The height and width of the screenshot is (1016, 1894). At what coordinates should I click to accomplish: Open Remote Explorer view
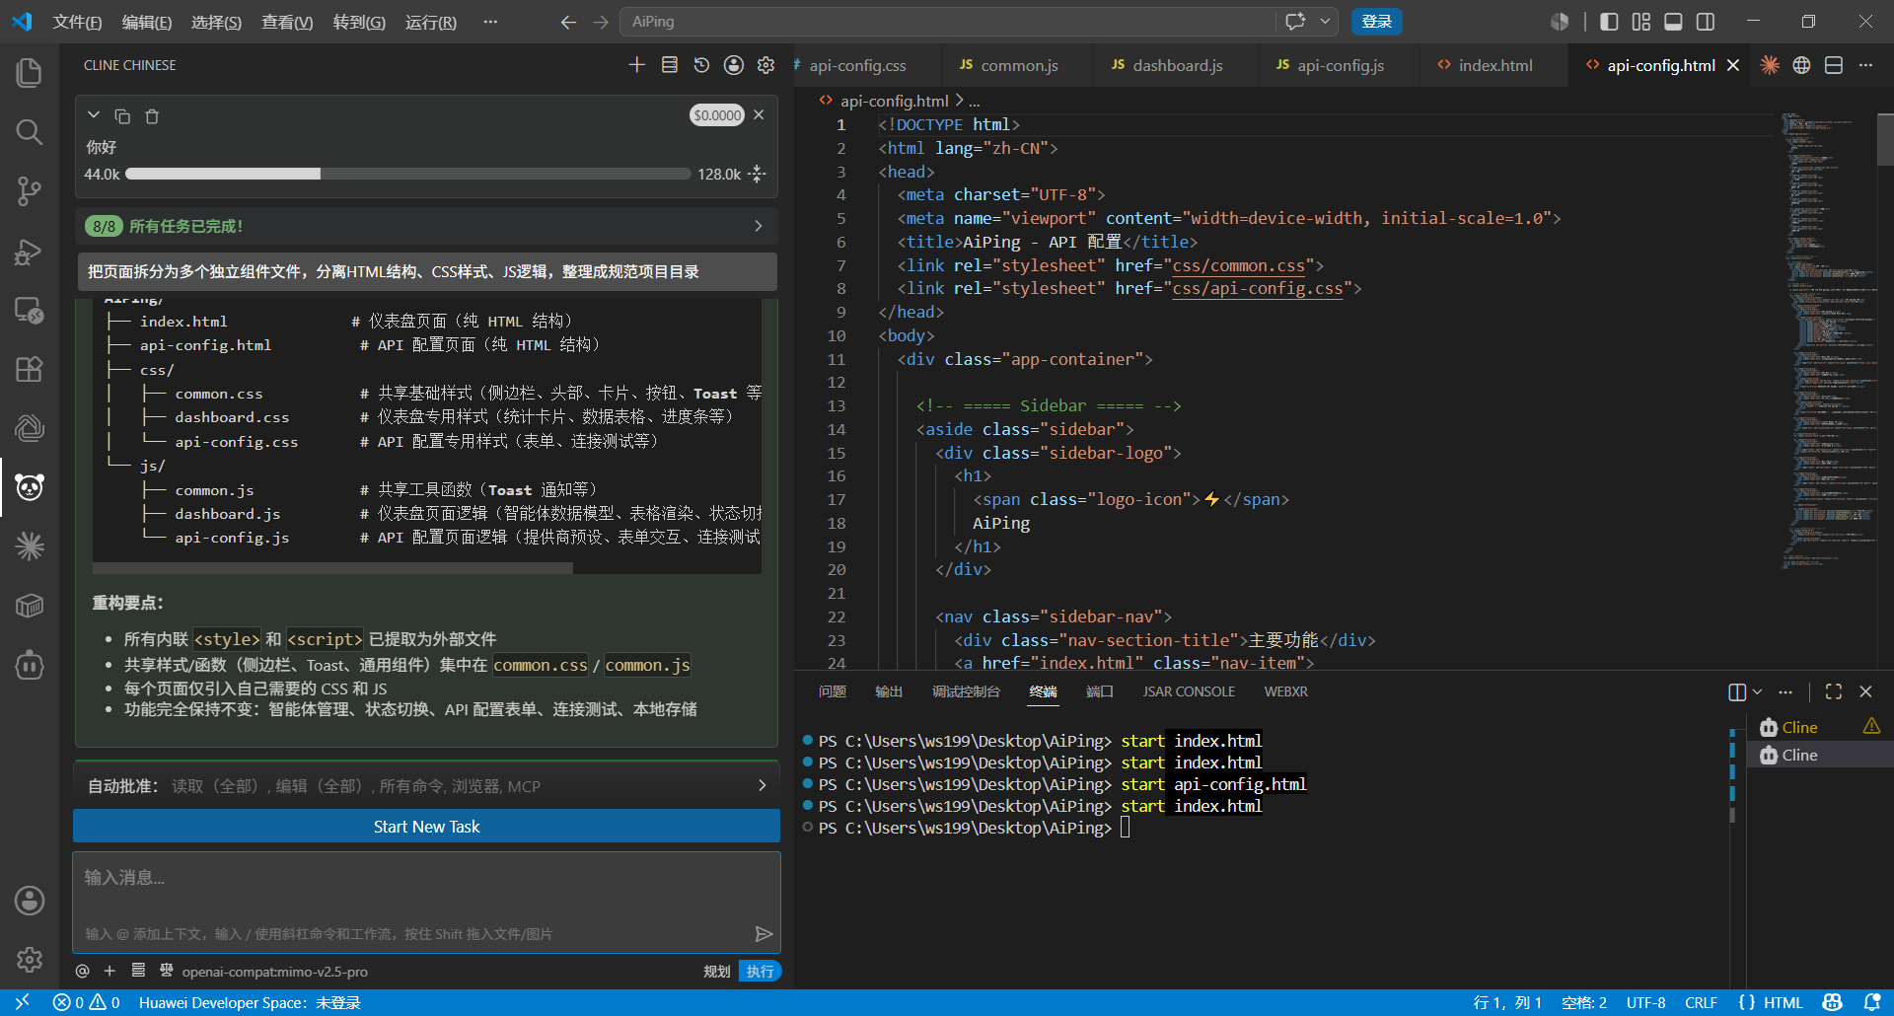[30, 311]
